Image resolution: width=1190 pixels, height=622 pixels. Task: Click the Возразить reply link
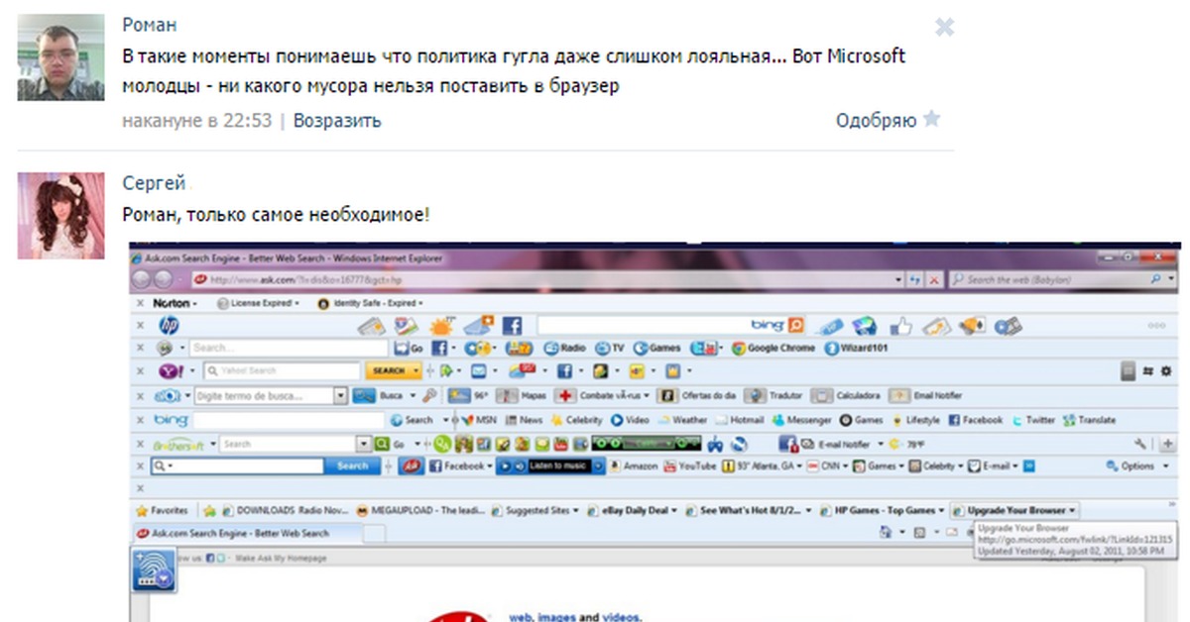(x=337, y=121)
